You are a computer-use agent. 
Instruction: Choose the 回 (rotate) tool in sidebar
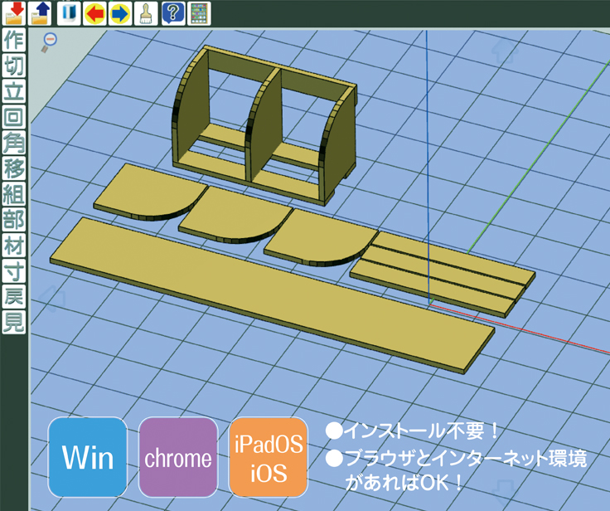[13, 117]
